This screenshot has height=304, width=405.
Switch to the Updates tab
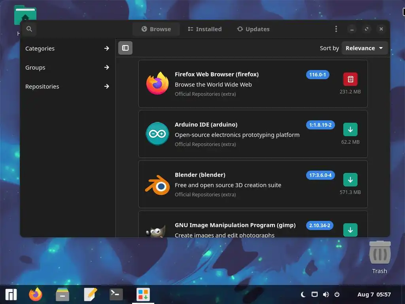tap(254, 29)
